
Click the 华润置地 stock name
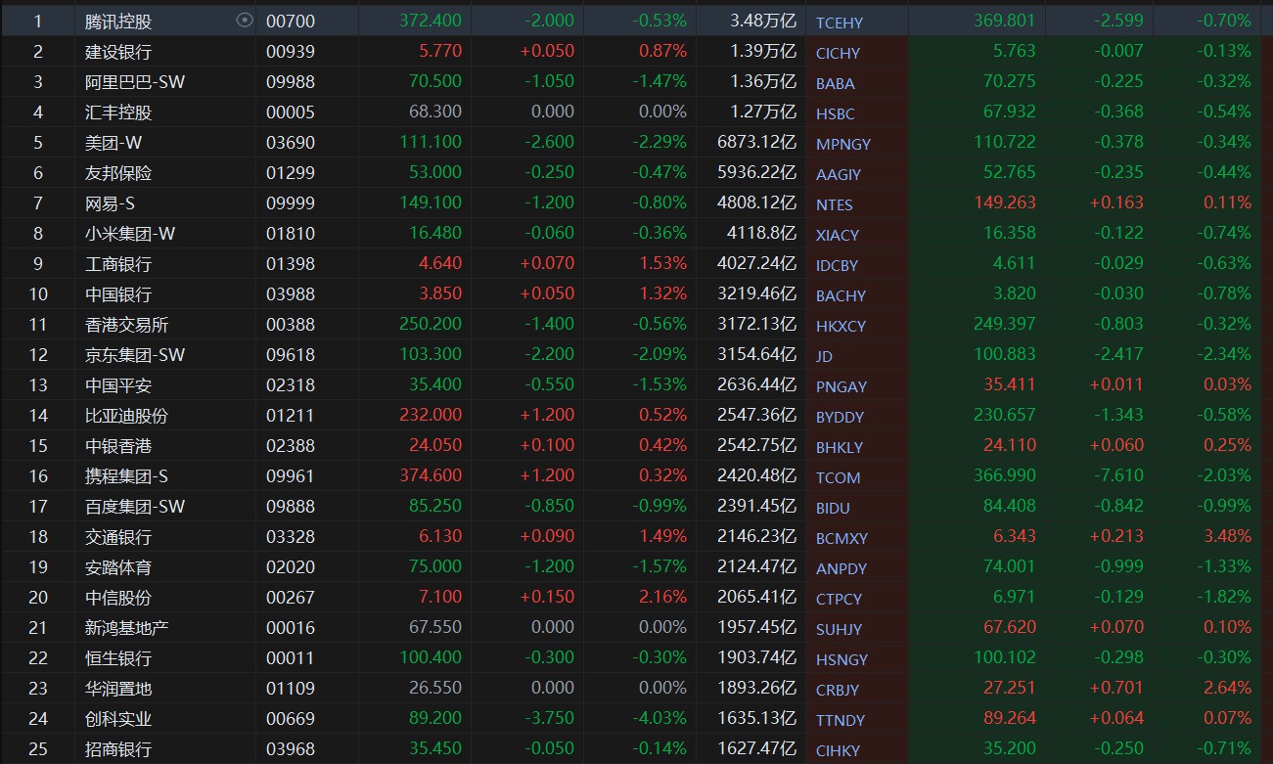click(x=118, y=689)
